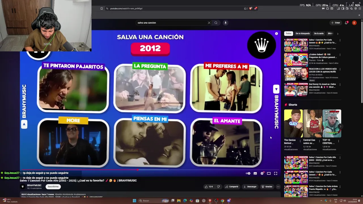Image resolution: width=363 pixels, height=204 pixels.
Task: Toggle subtitles in the video player
Action: [255, 173]
